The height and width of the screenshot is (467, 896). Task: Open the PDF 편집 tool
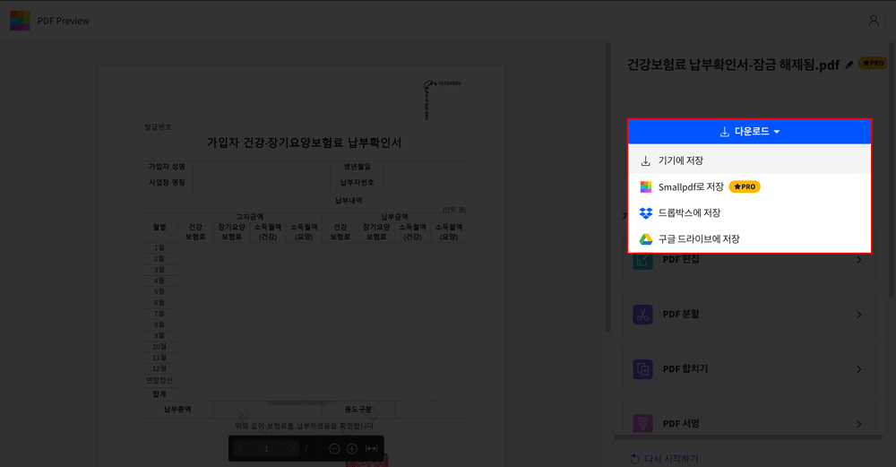[x=749, y=260]
